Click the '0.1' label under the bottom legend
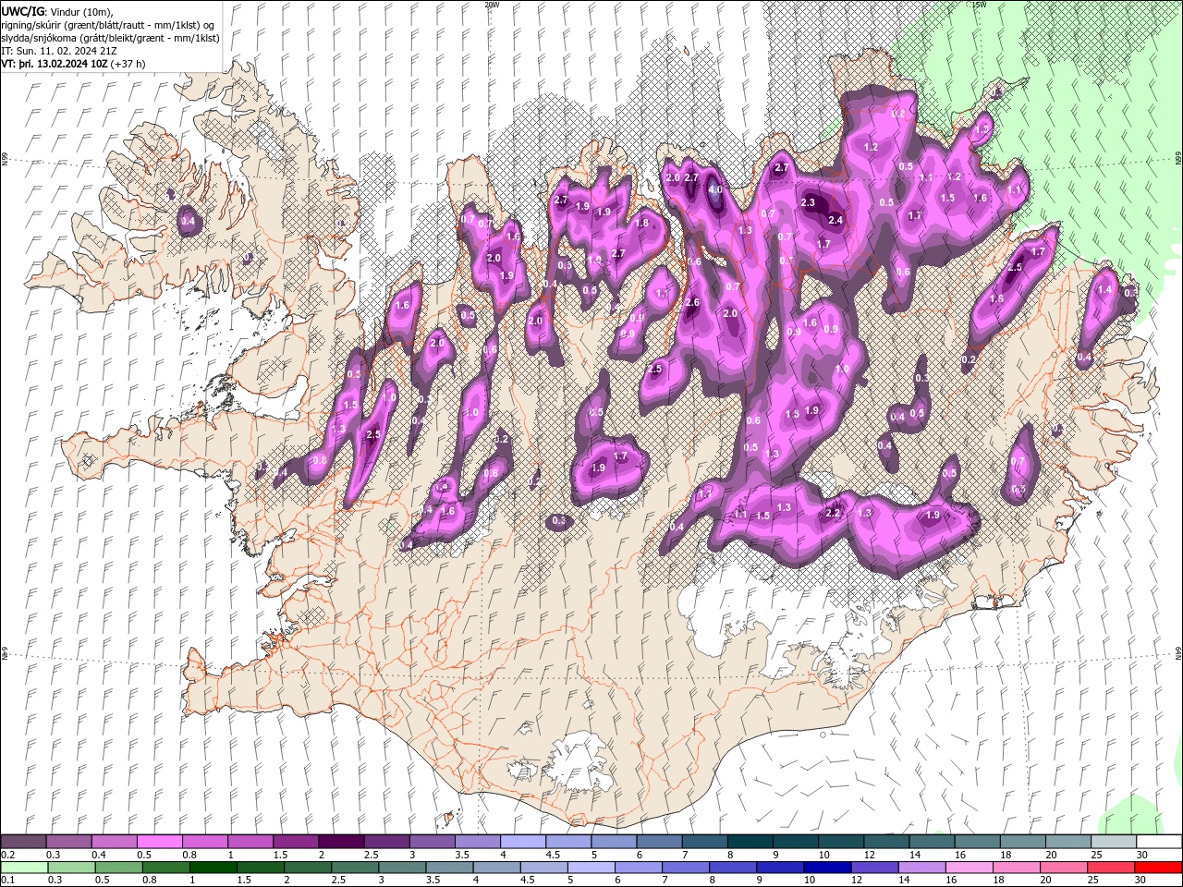Image resolution: width=1183 pixels, height=887 pixels. pos(6,881)
